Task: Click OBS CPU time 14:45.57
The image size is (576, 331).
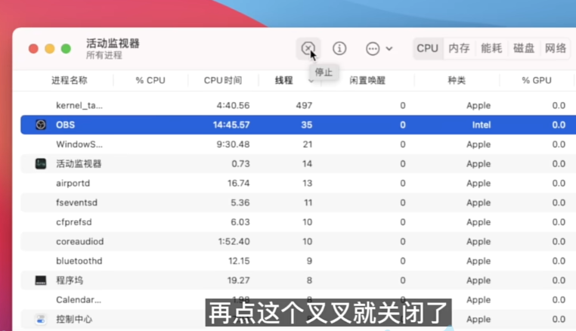Action: [231, 125]
